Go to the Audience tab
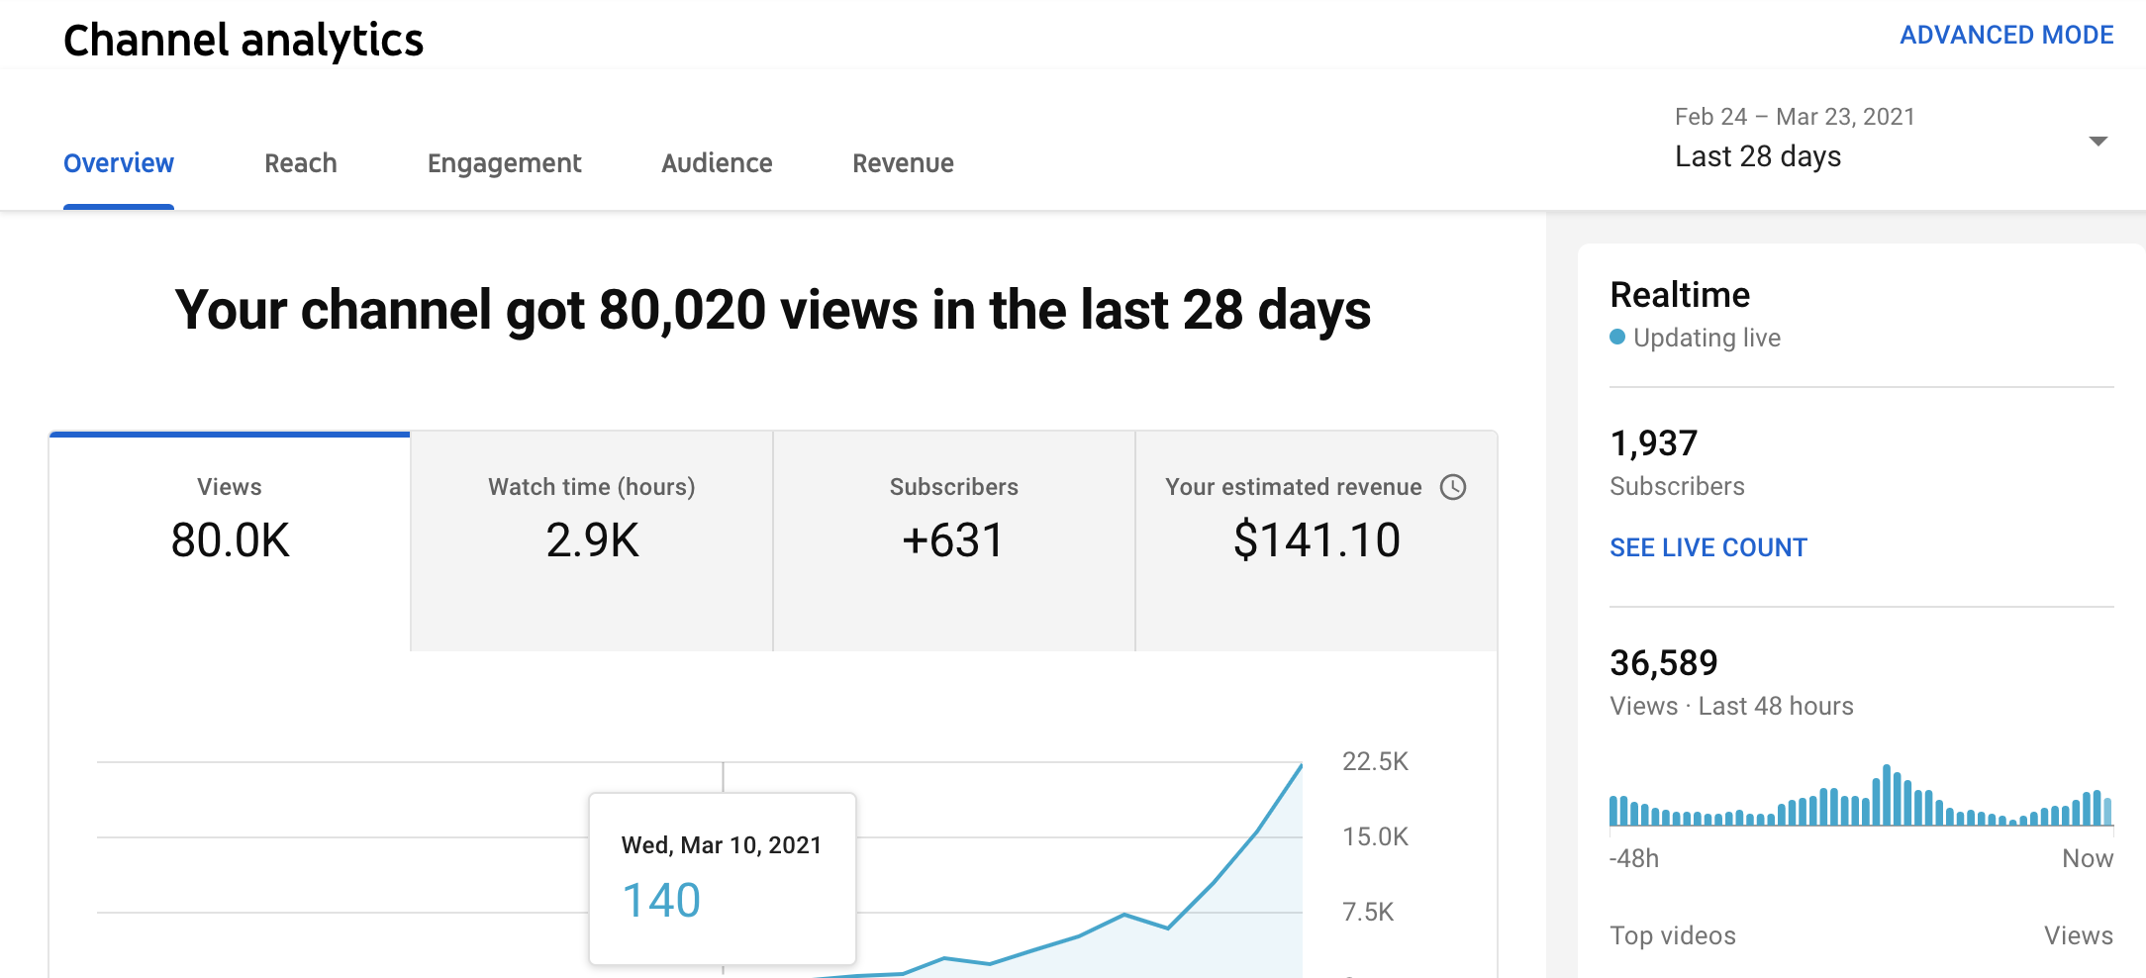Viewport: 2146px width, 978px height. [717, 163]
